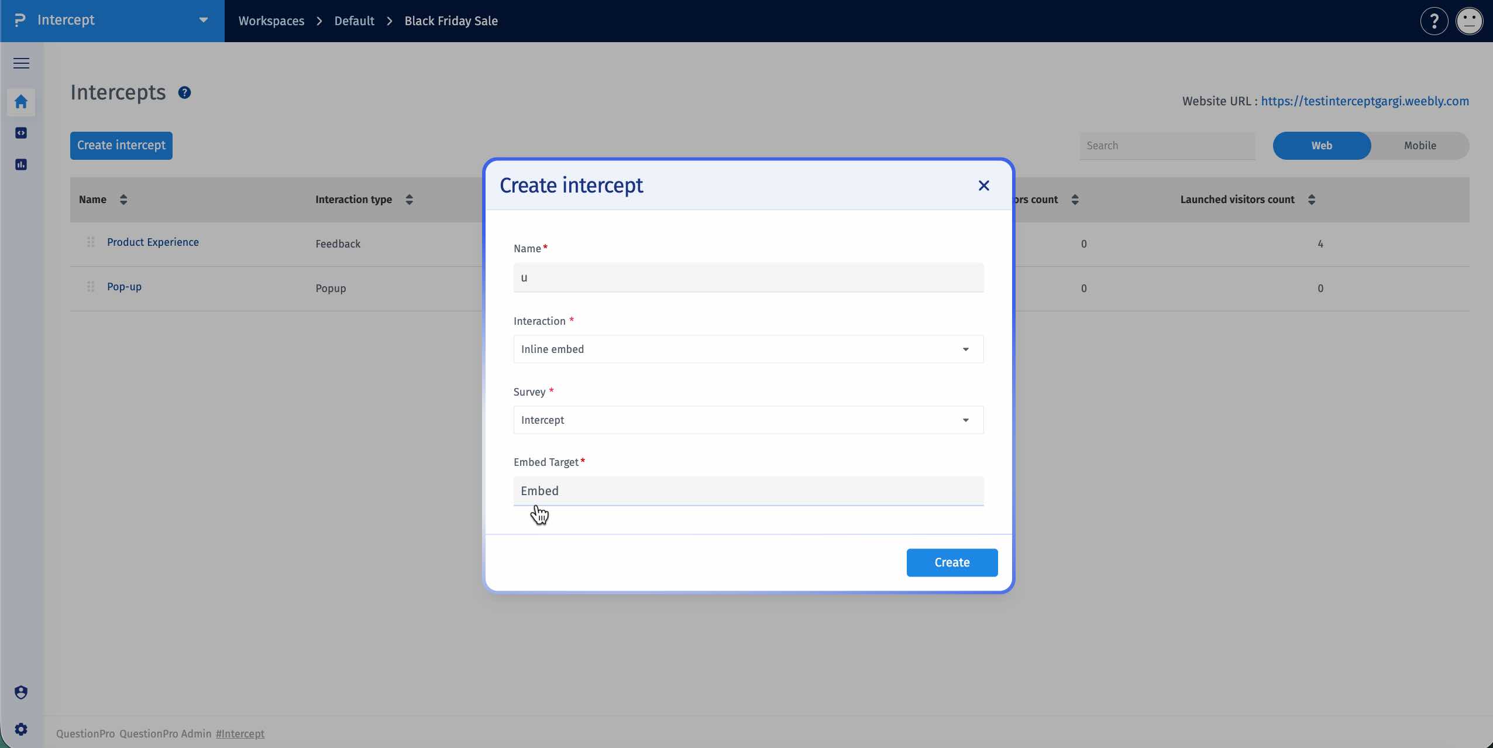Sort by Name column arrows
The height and width of the screenshot is (748, 1493).
click(123, 200)
